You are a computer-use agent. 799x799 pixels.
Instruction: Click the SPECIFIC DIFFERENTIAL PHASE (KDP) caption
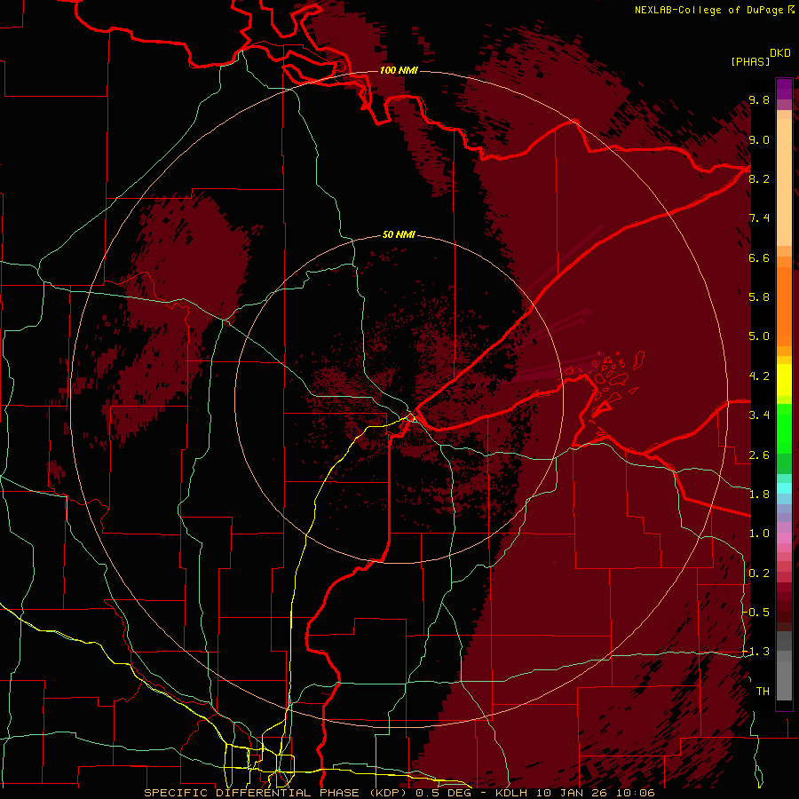277,793
